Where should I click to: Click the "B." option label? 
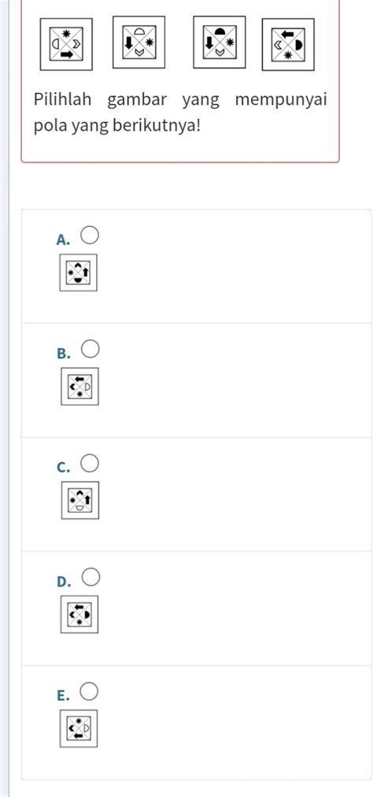click(x=63, y=354)
